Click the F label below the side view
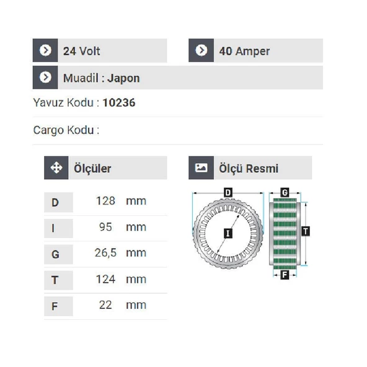This screenshot has width=367, height=367. coord(285,275)
